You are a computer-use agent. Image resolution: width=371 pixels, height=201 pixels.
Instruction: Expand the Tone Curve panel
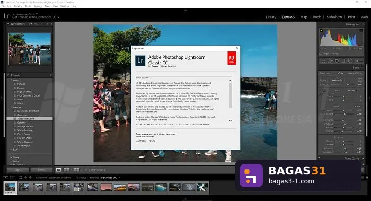pyautogui.click(x=363, y=158)
